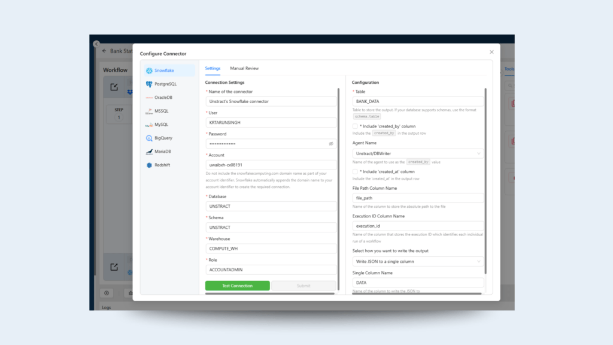The height and width of the screenshot is (345, 613).
Task: Select the BigQuery connector icon
Action: pos(149,138)
